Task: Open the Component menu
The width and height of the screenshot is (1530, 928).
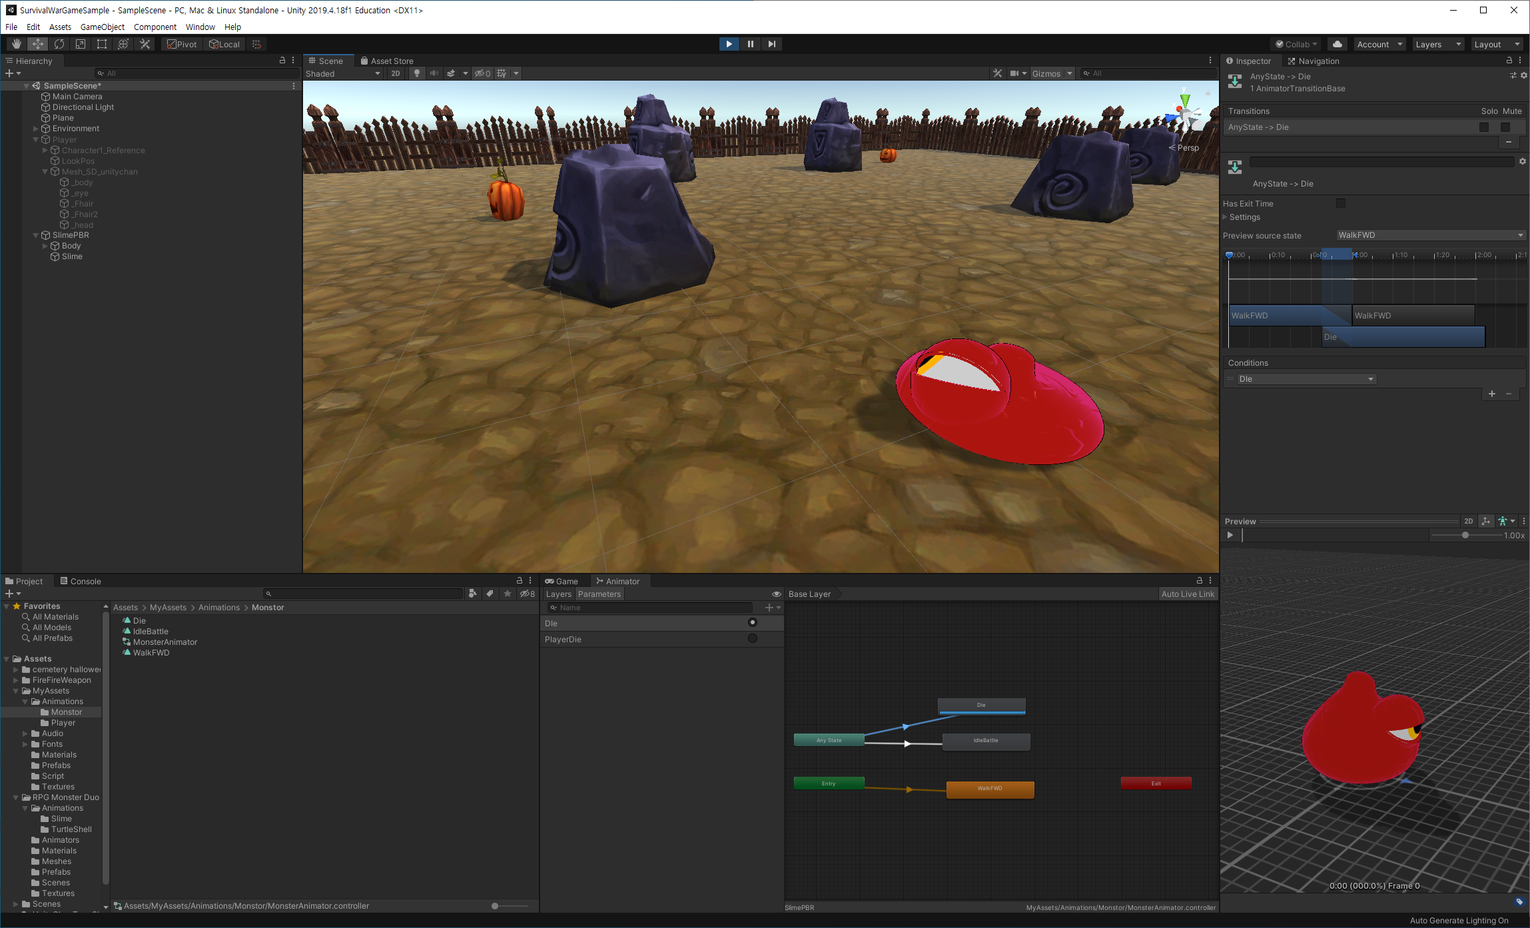Action: tap(155, 27)
